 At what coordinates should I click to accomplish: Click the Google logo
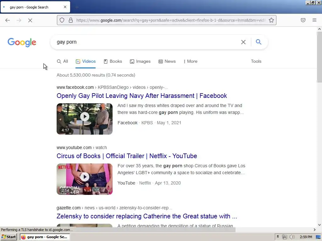coord(22,42)
